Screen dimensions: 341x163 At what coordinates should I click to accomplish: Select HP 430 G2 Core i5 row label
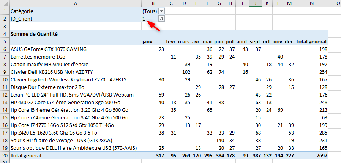coord(65,102)
